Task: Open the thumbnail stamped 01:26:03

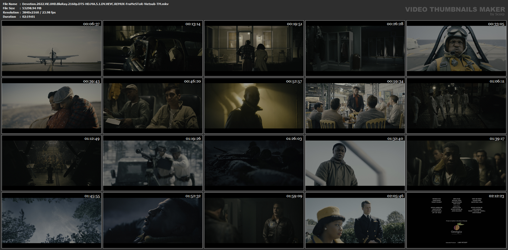Action: [x=254, y=163]
